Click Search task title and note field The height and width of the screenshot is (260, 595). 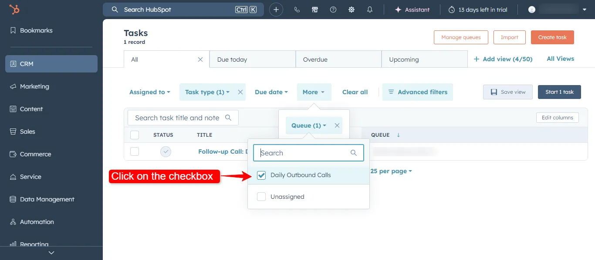(183, 118)
